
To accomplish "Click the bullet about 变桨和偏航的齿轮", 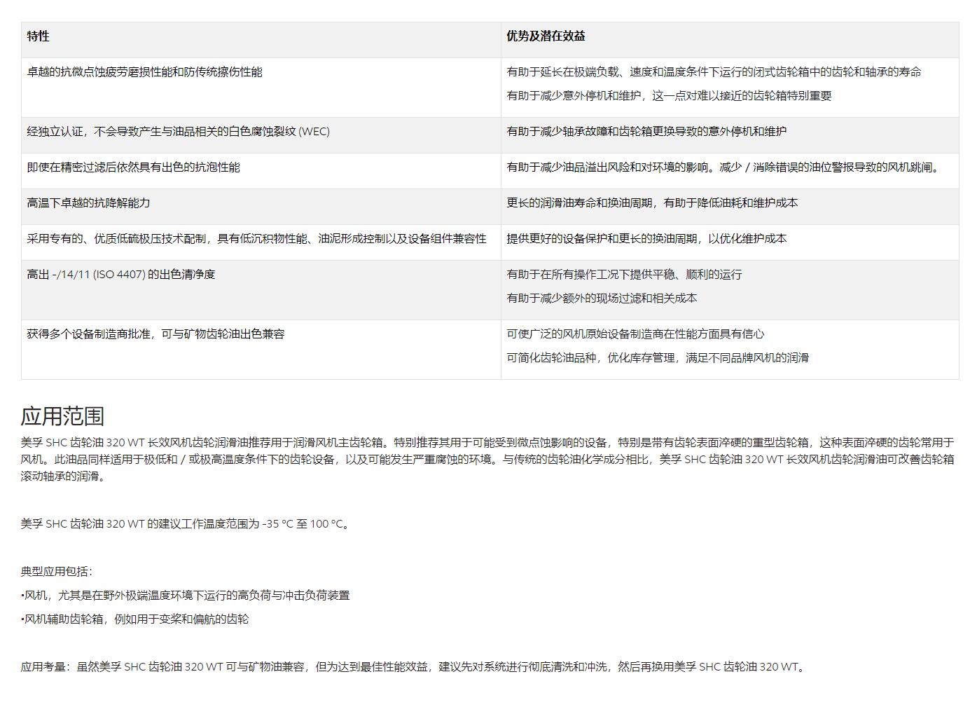I will tap(135, 619).
